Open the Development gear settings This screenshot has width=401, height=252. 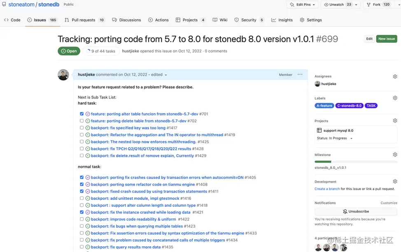pos(395,181)
